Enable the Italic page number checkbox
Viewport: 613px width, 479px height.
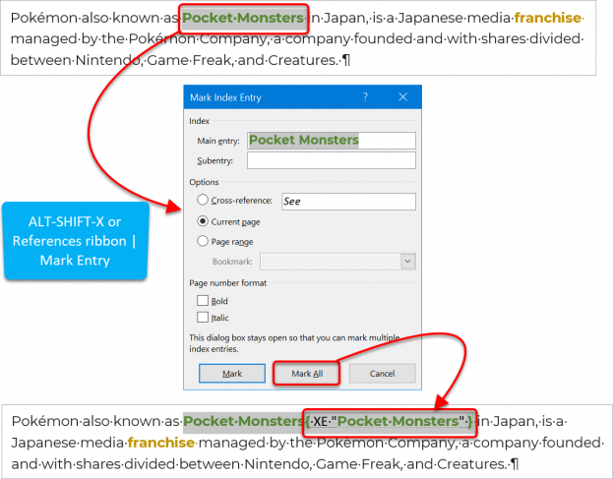point(203,317)
